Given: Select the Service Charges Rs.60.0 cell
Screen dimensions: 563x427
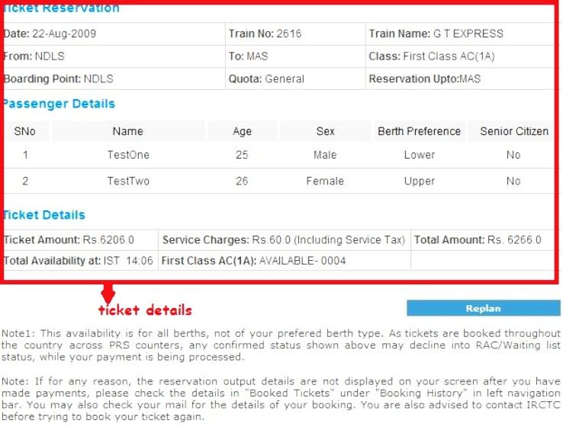Looking at the screenshot, I should pos(283,239).
